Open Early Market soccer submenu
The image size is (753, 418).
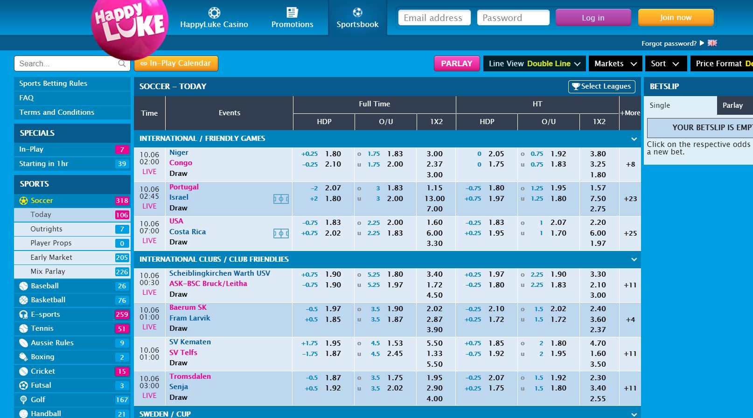tap(72, 258)
